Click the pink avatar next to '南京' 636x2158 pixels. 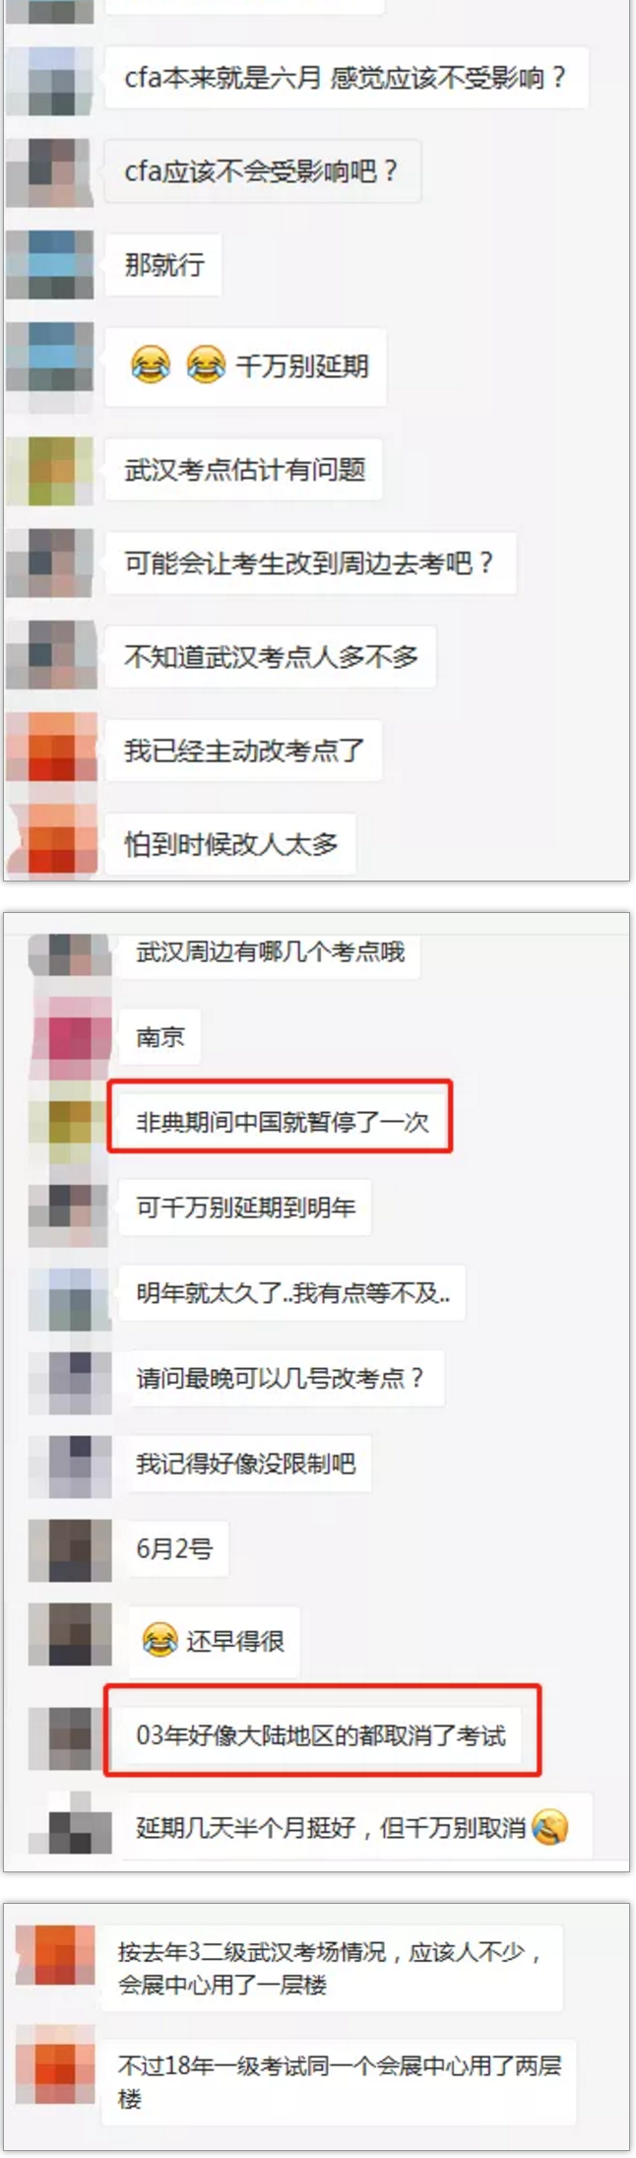71,1037
